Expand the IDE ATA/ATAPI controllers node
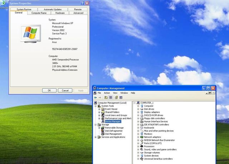Viewport: 229px width, 164px height. click(x=138, y=125)
